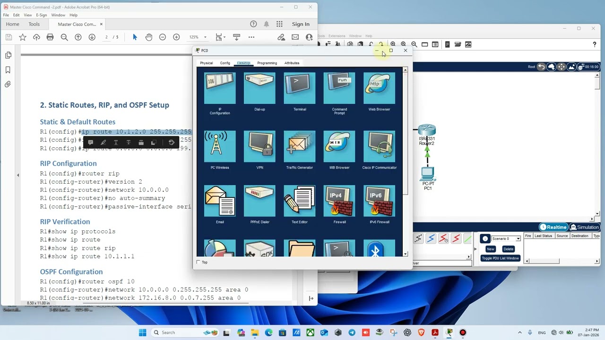Click Acrobat upload to cloud icon
Viewport: 605px width, 340px height.
click(36, 37)
